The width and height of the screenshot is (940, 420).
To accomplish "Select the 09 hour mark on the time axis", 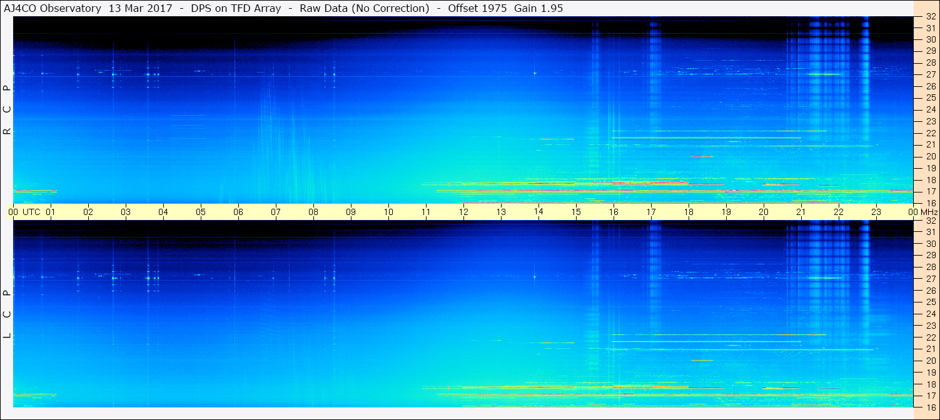I will click(351, 212).
